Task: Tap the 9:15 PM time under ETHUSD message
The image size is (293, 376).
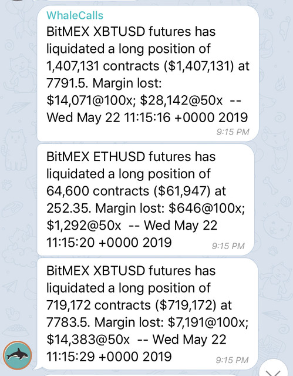Action: click(x=228, y=246)
